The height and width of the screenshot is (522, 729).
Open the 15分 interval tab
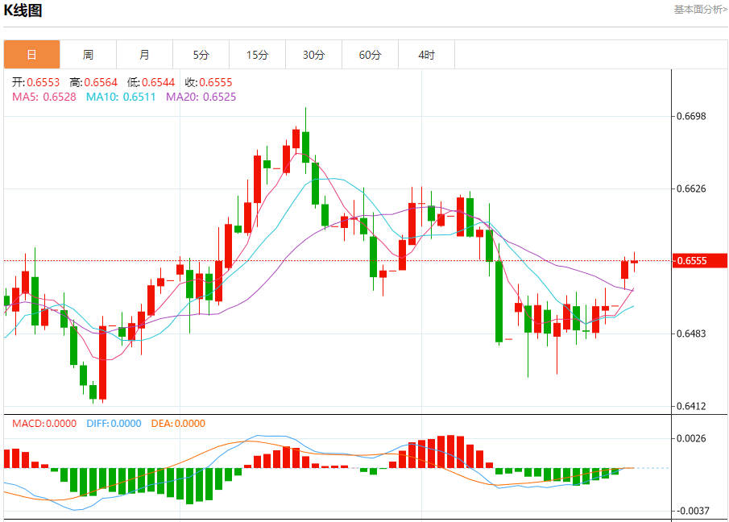[257, 55]
